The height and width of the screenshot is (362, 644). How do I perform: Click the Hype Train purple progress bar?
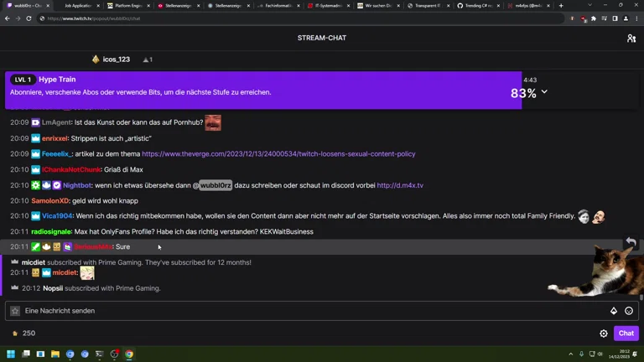pyautogui.click(x=263, y=90)
